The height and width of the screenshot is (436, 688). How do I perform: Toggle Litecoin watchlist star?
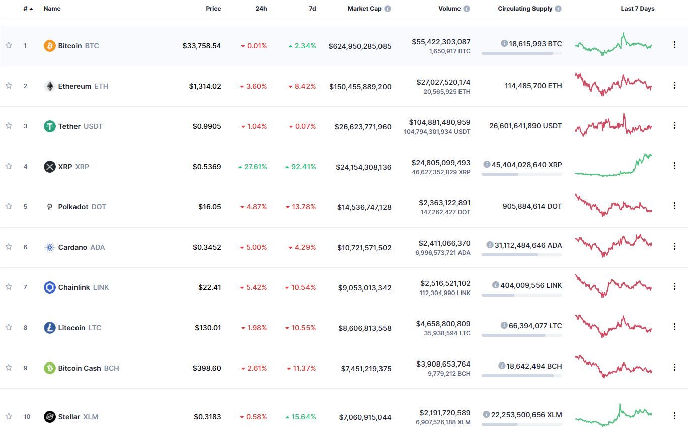click(x=9, y=327)
